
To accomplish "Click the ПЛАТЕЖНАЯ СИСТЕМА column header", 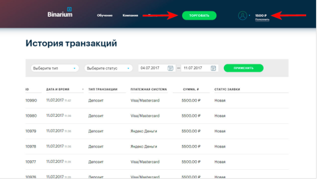I will pos(148,89).
